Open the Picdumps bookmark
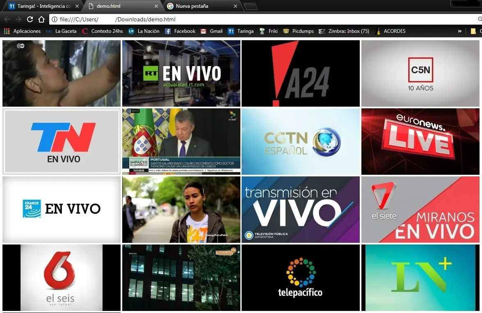Image resolution: width=482 pixels, height=313 pixels. tap(298, 31)
